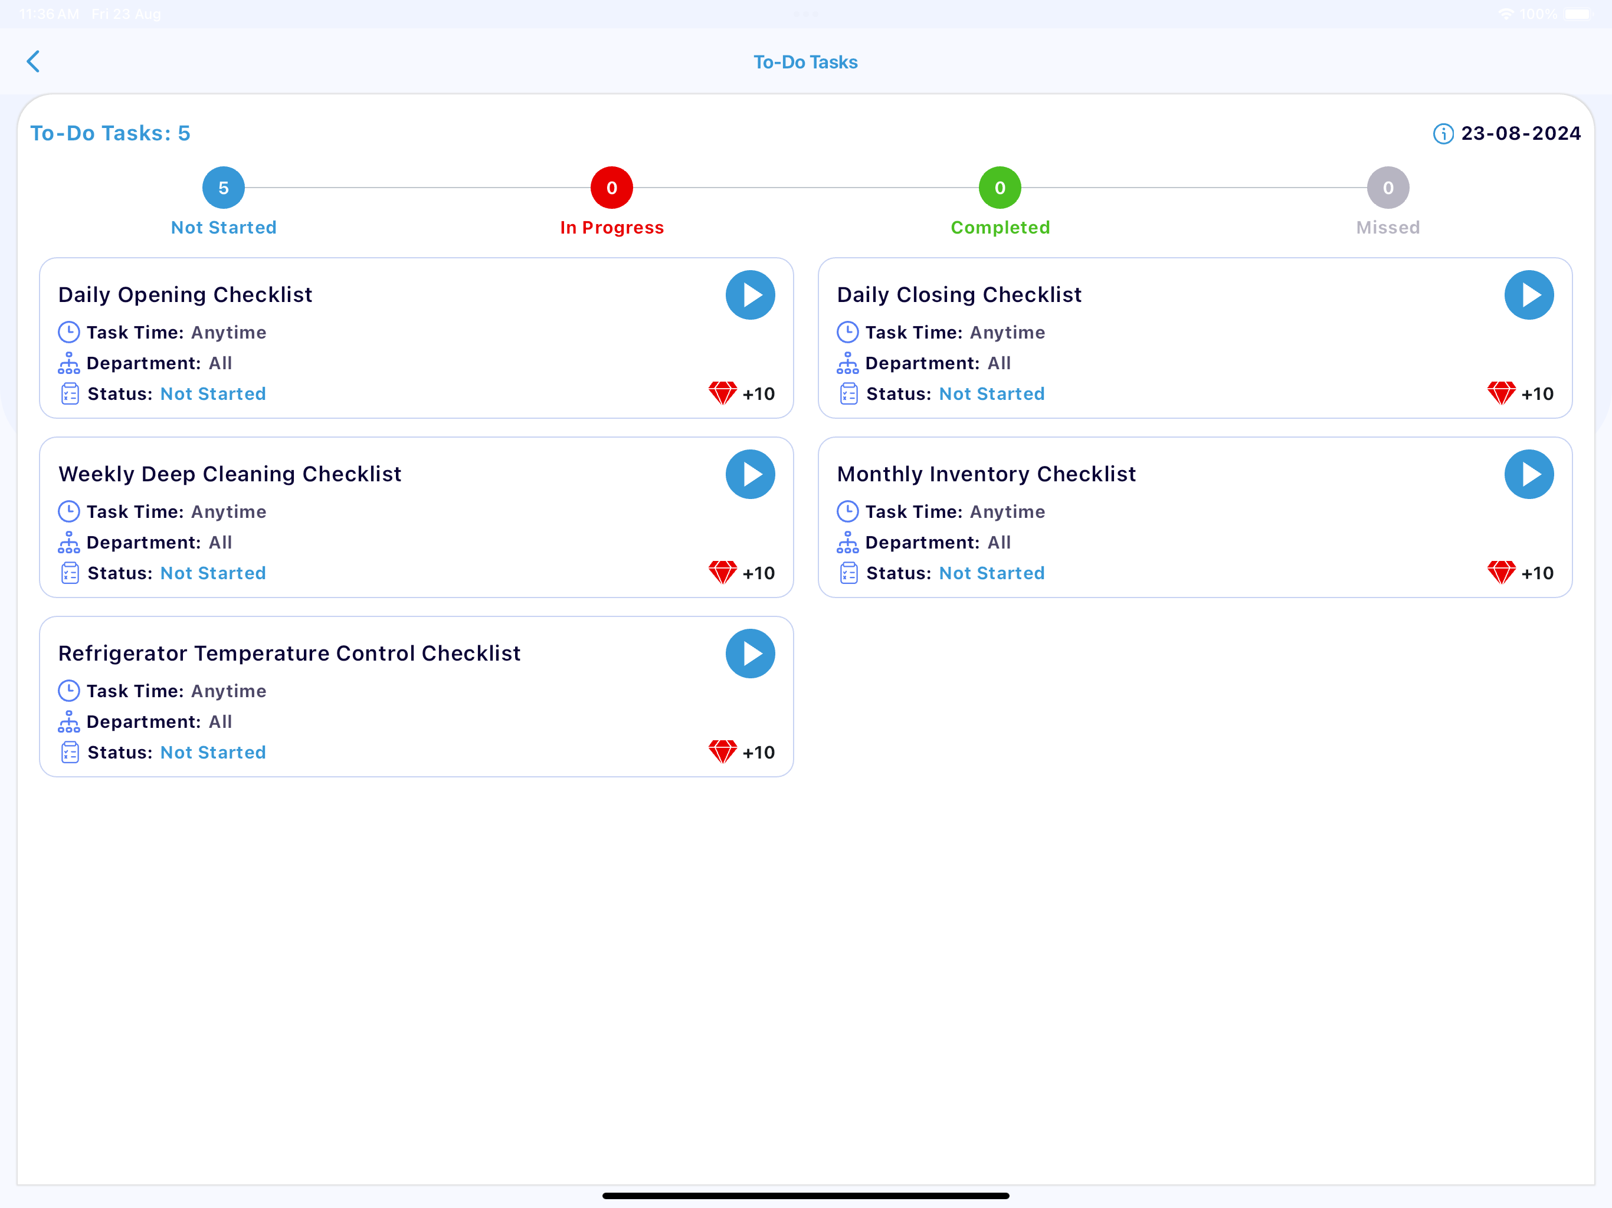Select the Not Started status circle

click(224, 188)
